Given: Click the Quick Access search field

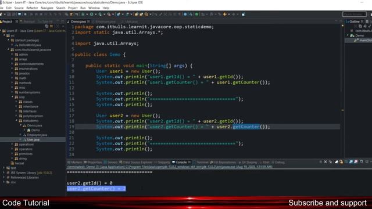Looking at the screenshot, I should [354, 14].
